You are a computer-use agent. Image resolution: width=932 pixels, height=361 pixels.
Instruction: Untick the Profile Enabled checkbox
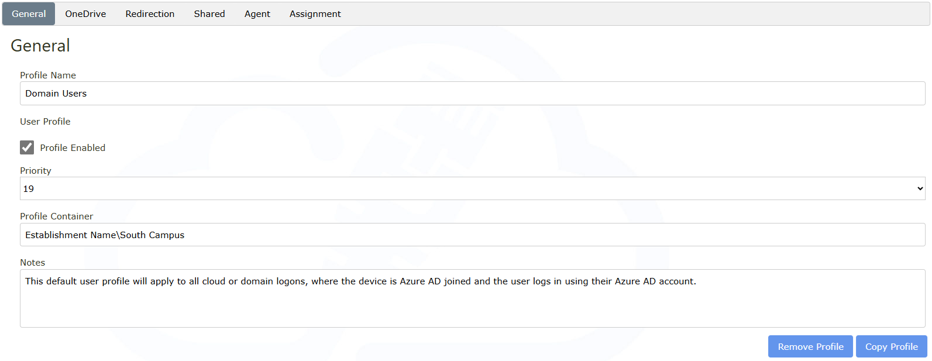pos(27,147)
